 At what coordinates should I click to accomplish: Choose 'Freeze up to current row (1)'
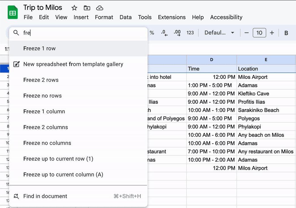click(x=78, y=159)
